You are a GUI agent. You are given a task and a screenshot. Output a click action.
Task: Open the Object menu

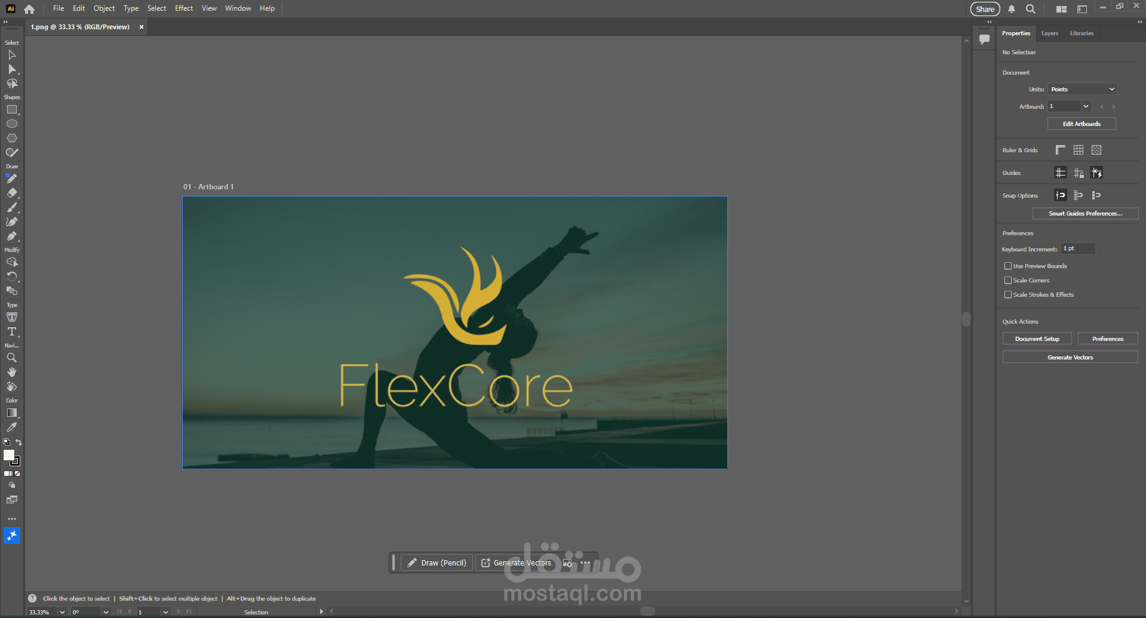pyautogui.click(x=104, y=8)
